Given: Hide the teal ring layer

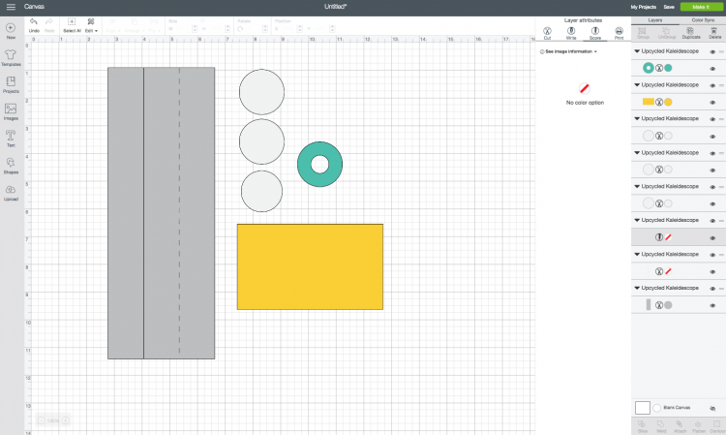Looking at the screenshot, I should [x=712, y=69].
